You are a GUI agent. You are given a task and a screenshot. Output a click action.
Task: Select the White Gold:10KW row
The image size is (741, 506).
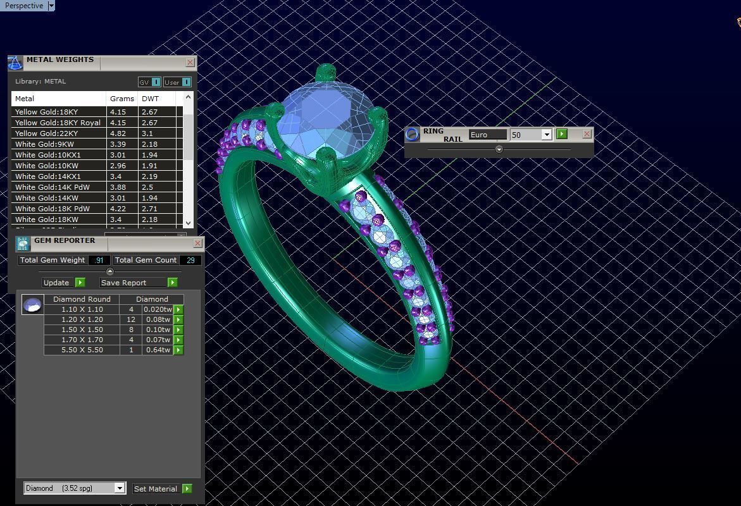97,166
